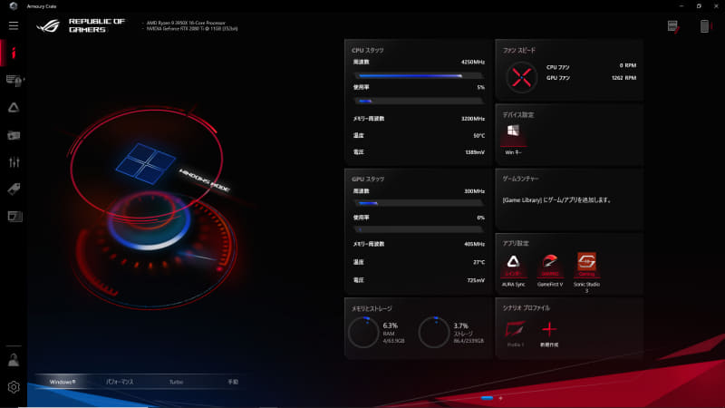Viewport: 725px width, 408px height.
Task: Open Featured deals tag icon in sidebar
Action: click(x=14, y=189)
